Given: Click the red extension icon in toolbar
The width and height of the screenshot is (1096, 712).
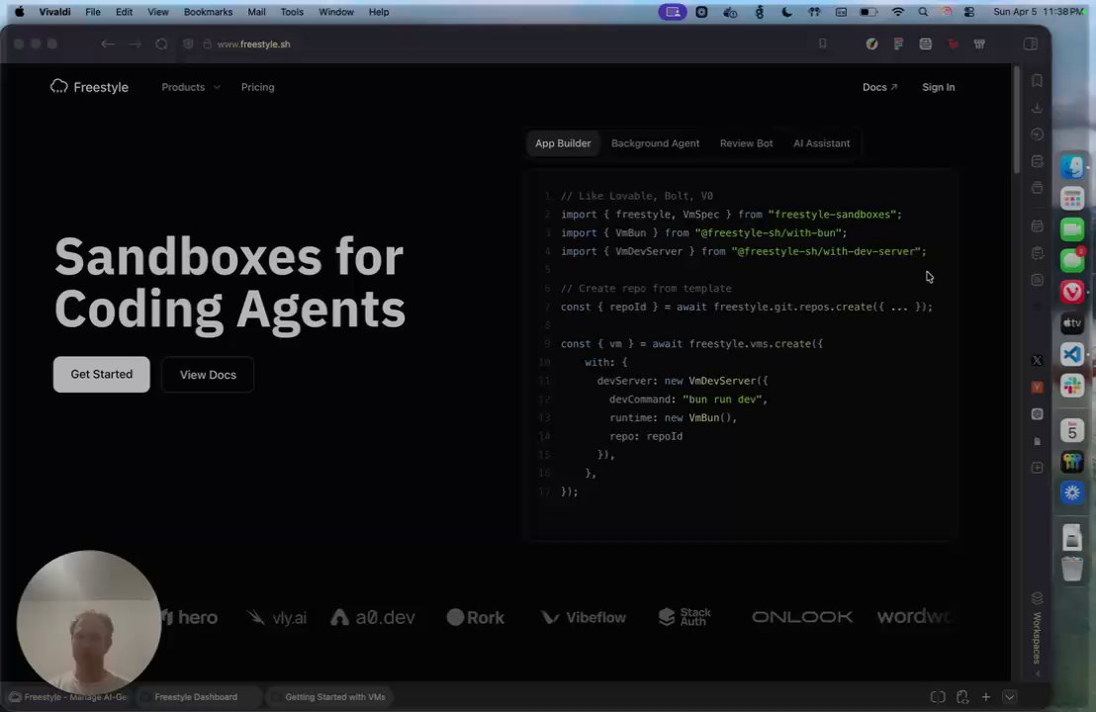Looking at the screenshot, I should coord(953,44).
